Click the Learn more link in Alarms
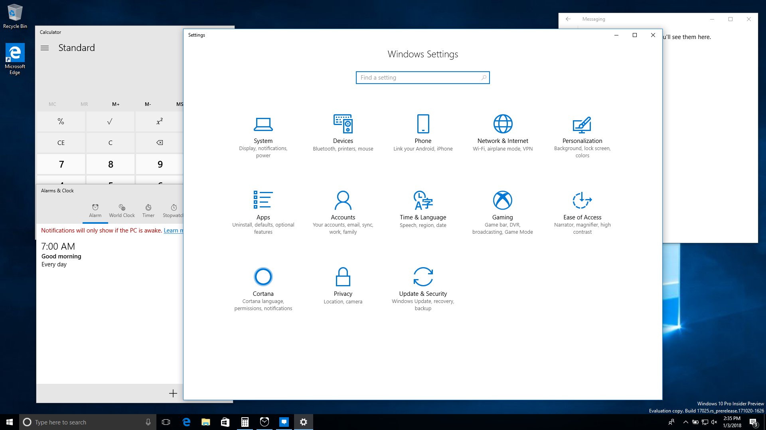766x430 pixels. click(x=173, y=231)
